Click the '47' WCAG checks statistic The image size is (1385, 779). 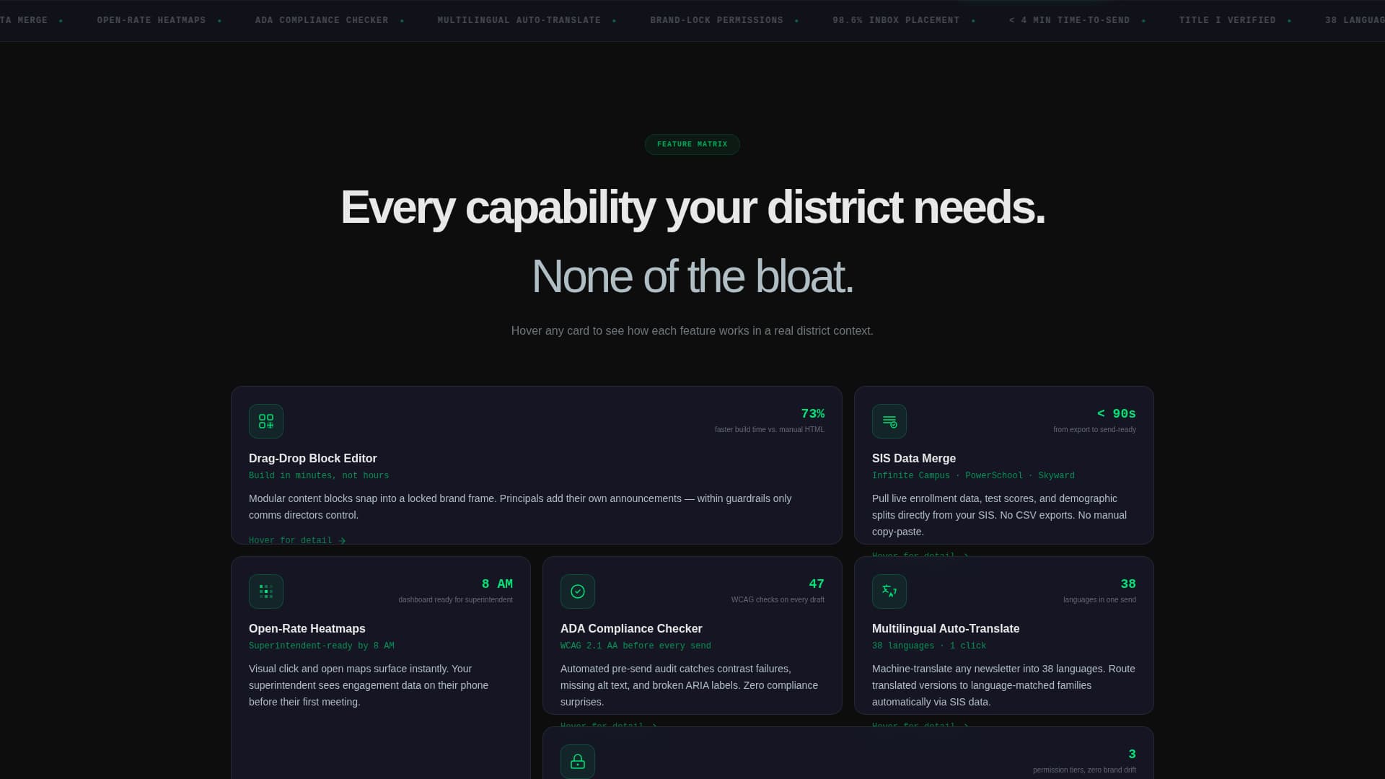tap(817, 584)
